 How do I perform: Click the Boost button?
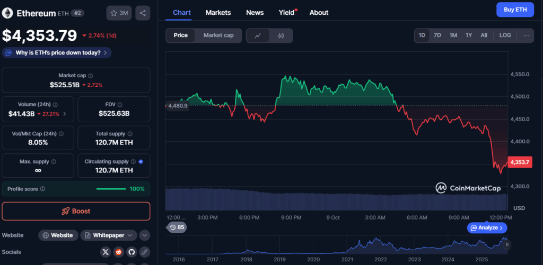pos(76,211)
